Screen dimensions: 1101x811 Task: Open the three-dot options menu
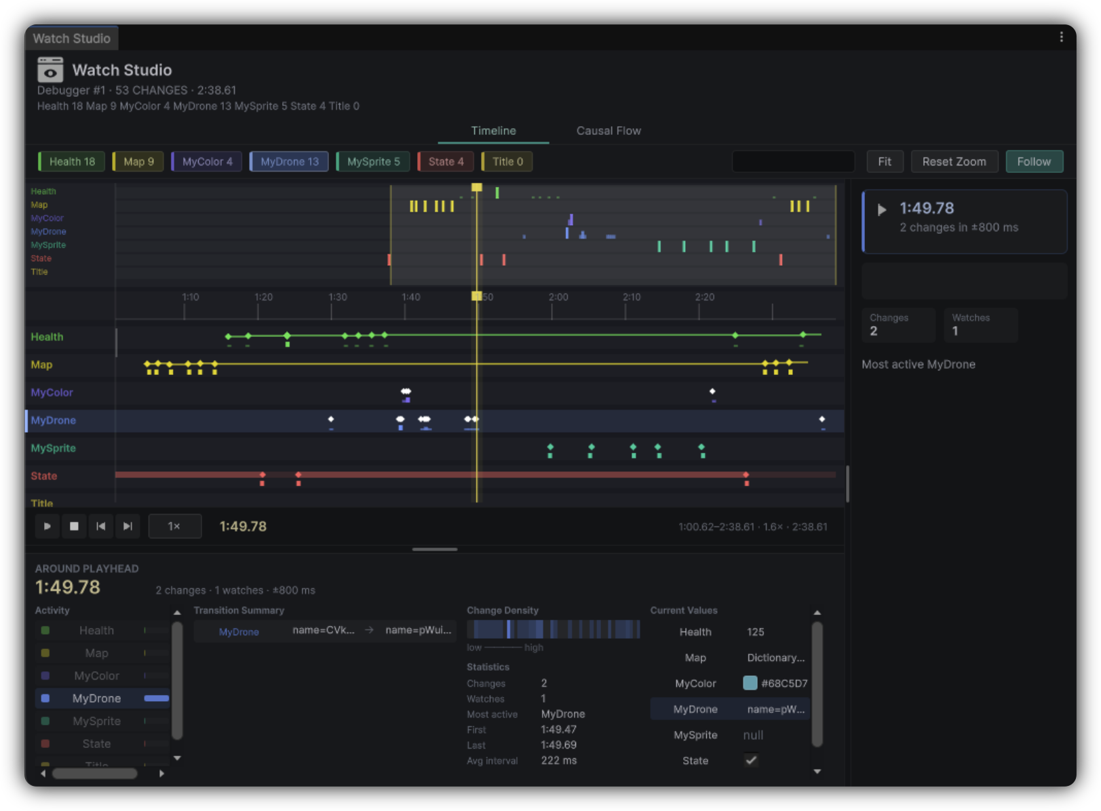click(x=1061, y=37)
